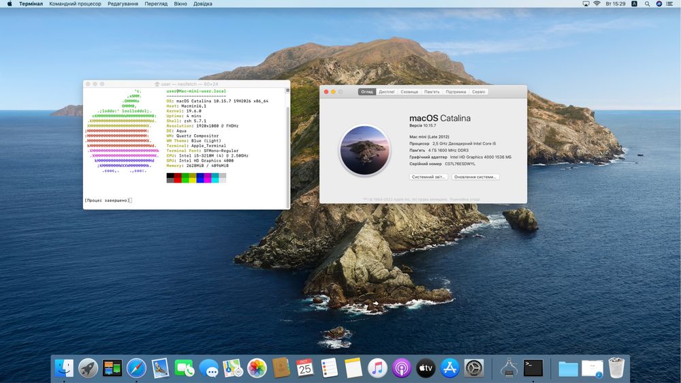The width and height of the screenshot is (681, 383).
Task: Switch to the Сховище tab
Action: [409, 92]
